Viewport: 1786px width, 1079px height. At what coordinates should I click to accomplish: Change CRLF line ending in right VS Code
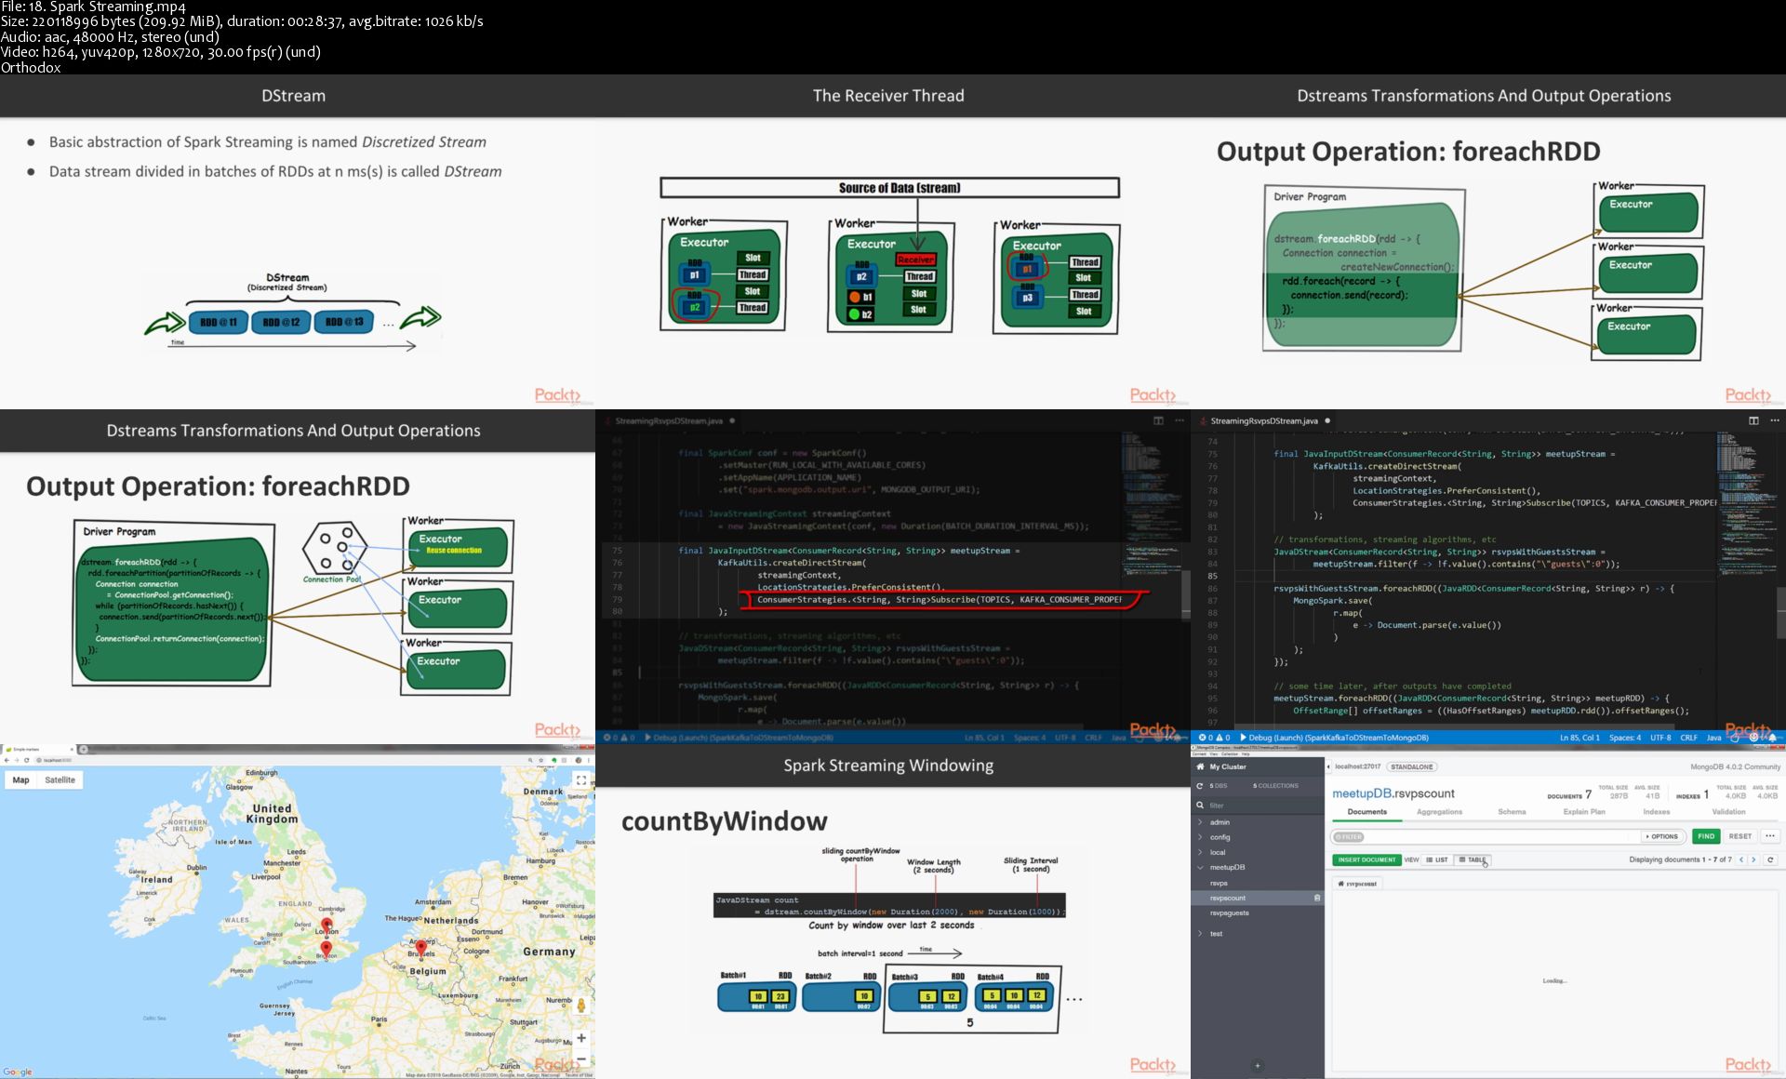click(x=1688, y=738)
